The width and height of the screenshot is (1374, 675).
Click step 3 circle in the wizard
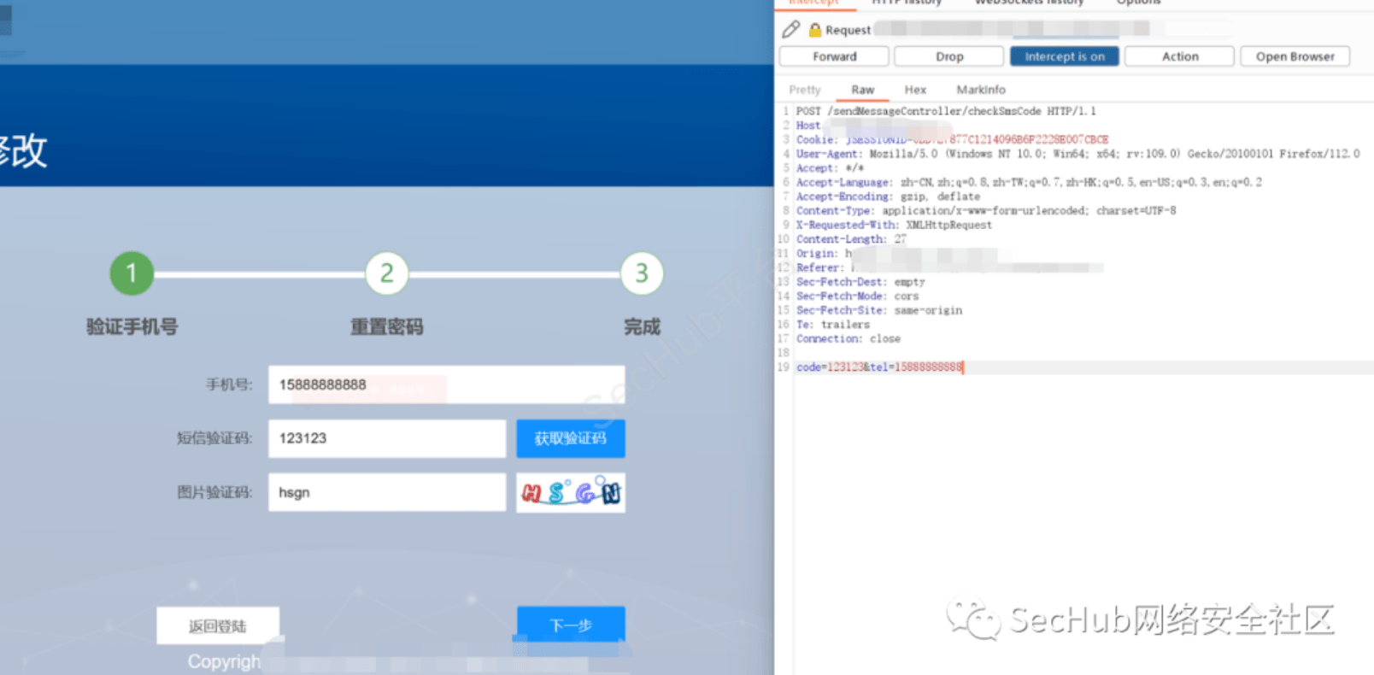point(642,273)
